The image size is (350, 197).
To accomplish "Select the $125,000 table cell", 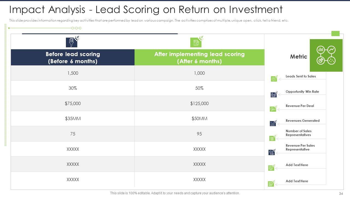I will [199, 103].
